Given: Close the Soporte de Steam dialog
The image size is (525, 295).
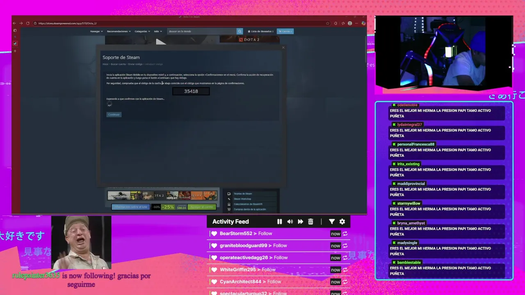Looking at the screenshot, I should coord(283,48).
